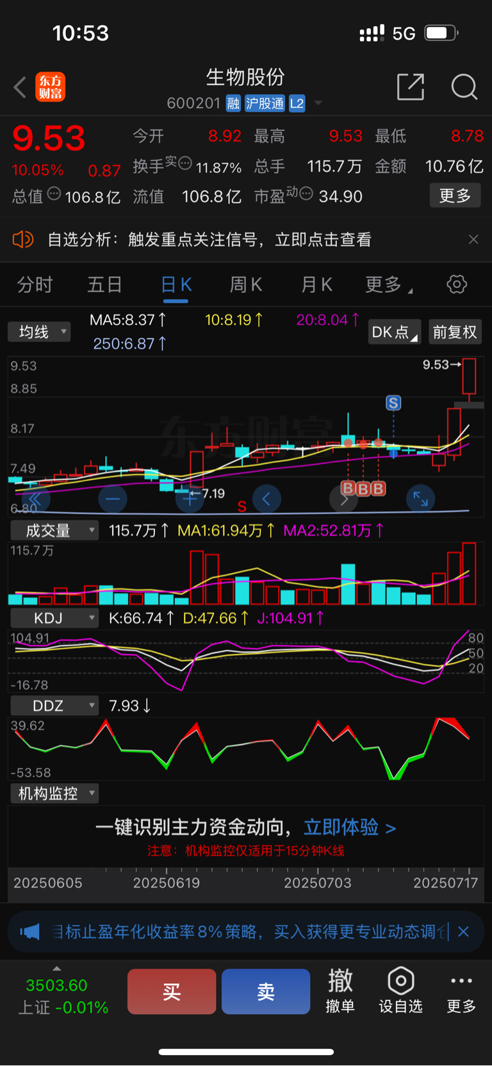Open the KDJ indicator dropdown

[x=54, y=619]
